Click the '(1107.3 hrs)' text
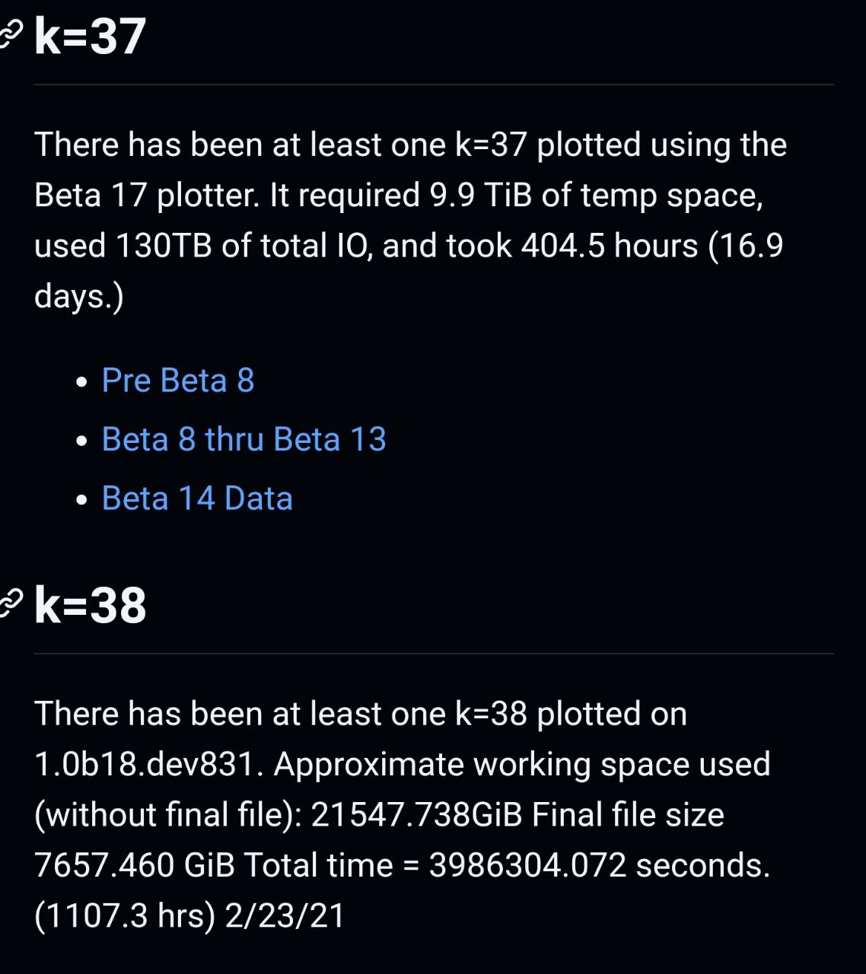This screenshot has height=974, width=866. pyautogui.click(x=125, y=915)
